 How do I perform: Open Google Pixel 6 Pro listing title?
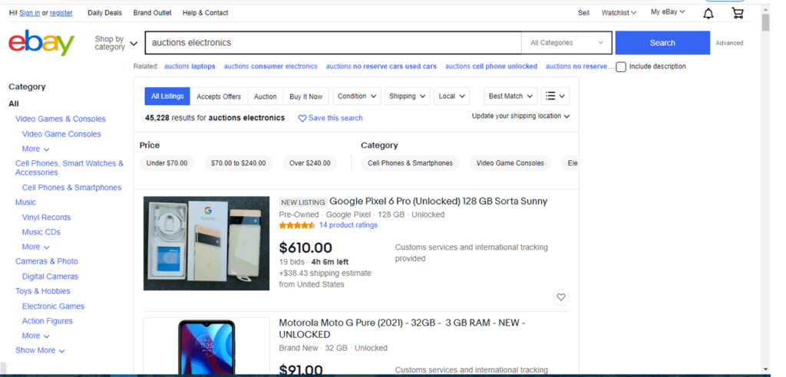point(438,202)
